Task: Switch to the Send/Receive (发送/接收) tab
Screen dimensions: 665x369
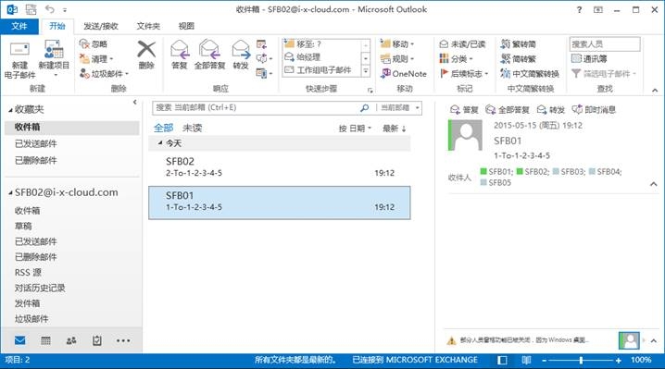Action: coord(101,26)
